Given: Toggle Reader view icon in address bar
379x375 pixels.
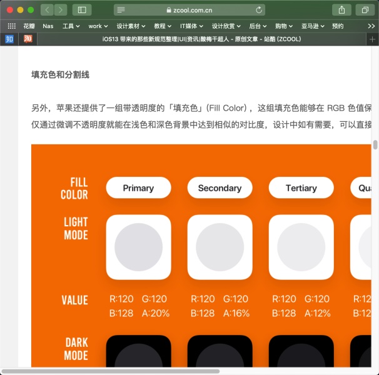Looking at the screenshot, I should pyautogui.click(x=121, y=10).
